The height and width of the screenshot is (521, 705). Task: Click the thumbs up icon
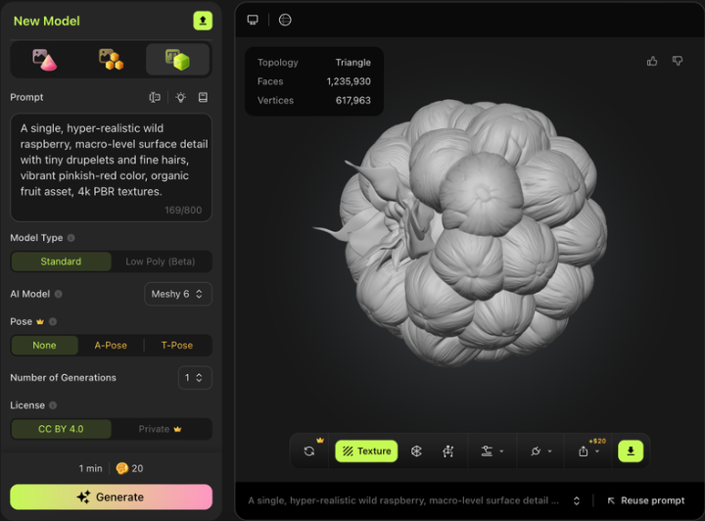coord(652,61)
